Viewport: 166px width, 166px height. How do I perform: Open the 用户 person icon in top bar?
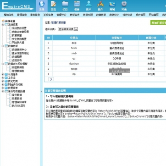[89, 4]
